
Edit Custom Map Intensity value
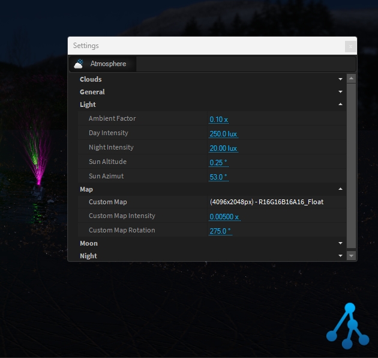point(224,217)
